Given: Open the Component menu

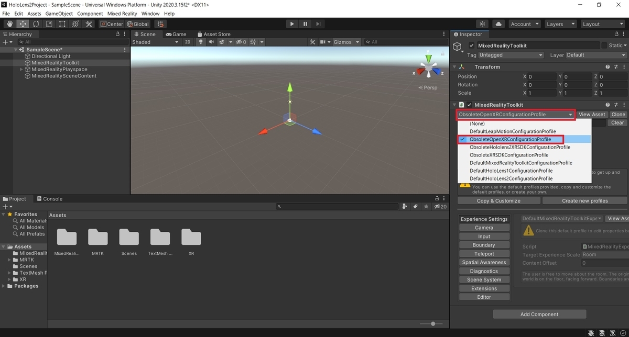Looking at the screenshot, I should tap(90, 14).
